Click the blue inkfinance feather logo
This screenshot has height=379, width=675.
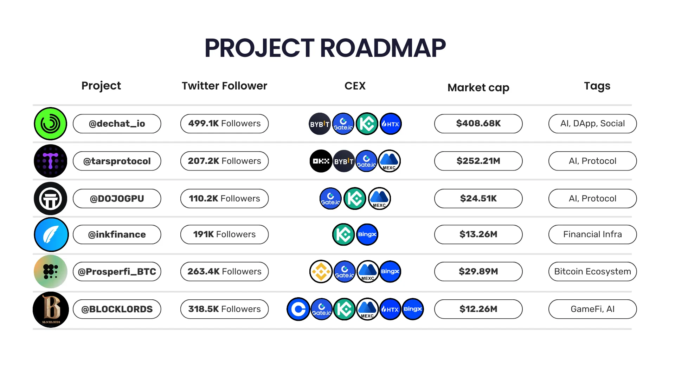51,234
